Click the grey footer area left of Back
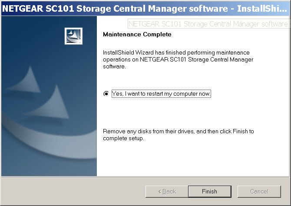The image size is (291, 206). (x=73, y=191)
